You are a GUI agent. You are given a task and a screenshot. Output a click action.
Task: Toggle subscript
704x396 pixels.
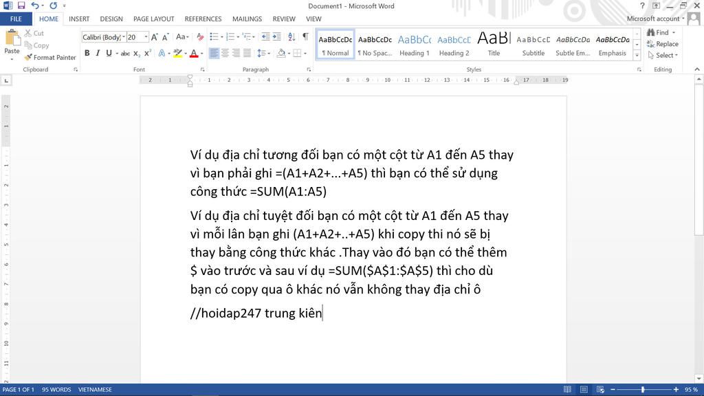pos(137,53)
